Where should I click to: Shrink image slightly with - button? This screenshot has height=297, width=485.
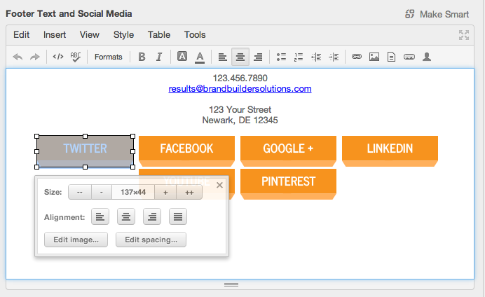pos(102,192)
